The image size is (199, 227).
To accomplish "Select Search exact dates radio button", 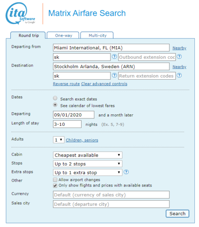I will [x=55, y=98].
